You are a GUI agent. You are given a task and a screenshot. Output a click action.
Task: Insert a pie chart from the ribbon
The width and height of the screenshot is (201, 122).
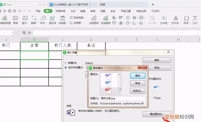click(x=127, y=23)
